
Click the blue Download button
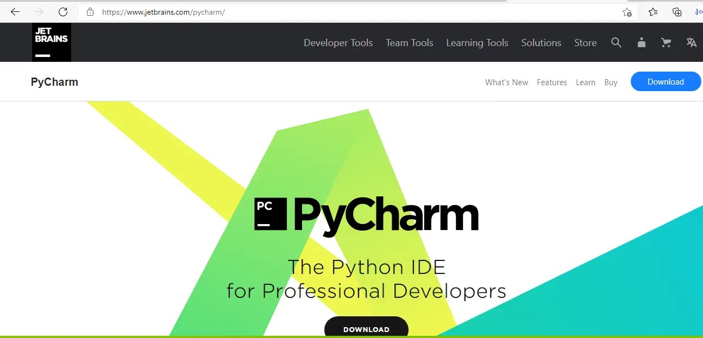[666, 81]
